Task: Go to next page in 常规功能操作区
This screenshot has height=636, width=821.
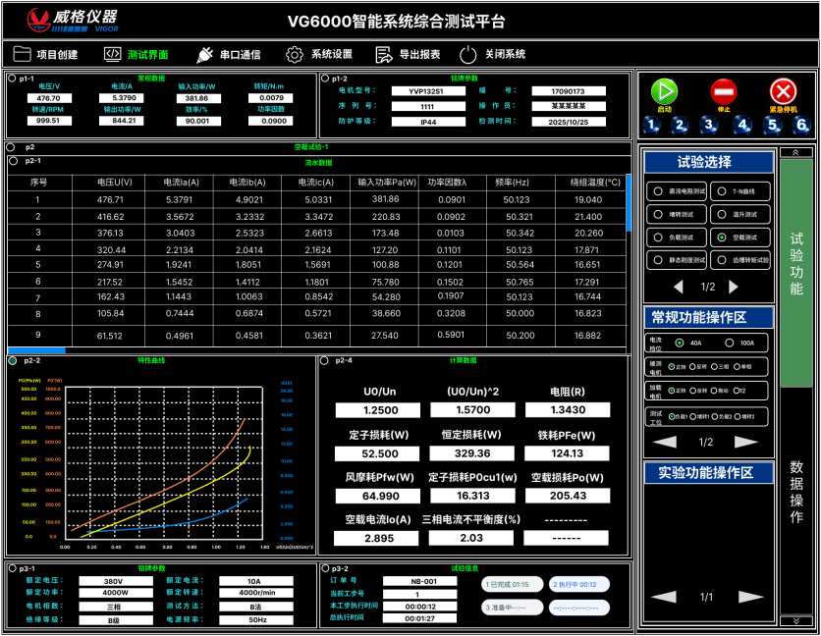Action: tap(746, 442)
